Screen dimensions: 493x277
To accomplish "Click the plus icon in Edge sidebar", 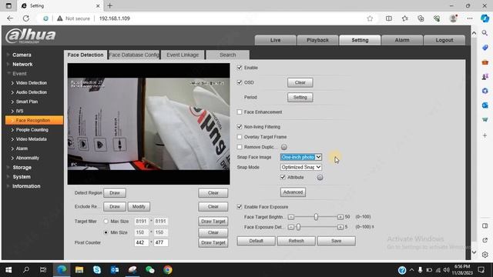I will pyautogui.click(x=485, y=135).
